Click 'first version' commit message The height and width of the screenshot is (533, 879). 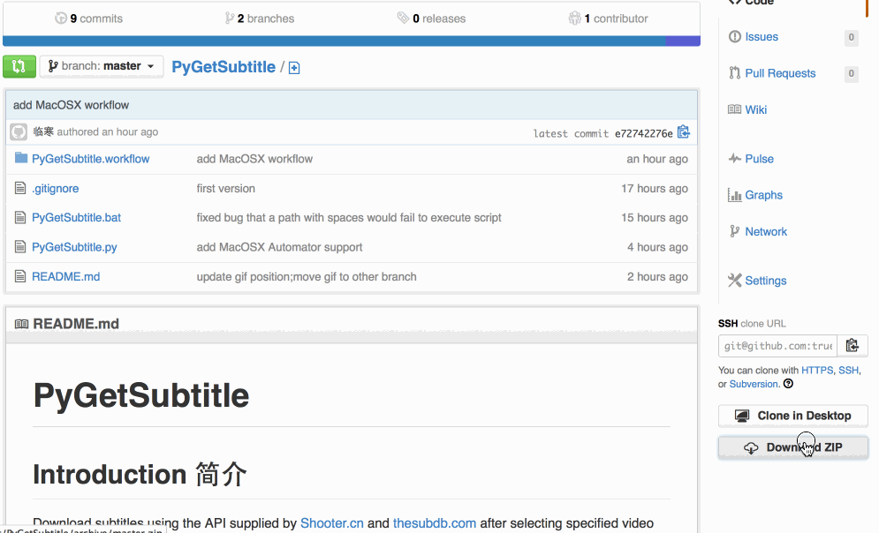(x=226, y=189)
